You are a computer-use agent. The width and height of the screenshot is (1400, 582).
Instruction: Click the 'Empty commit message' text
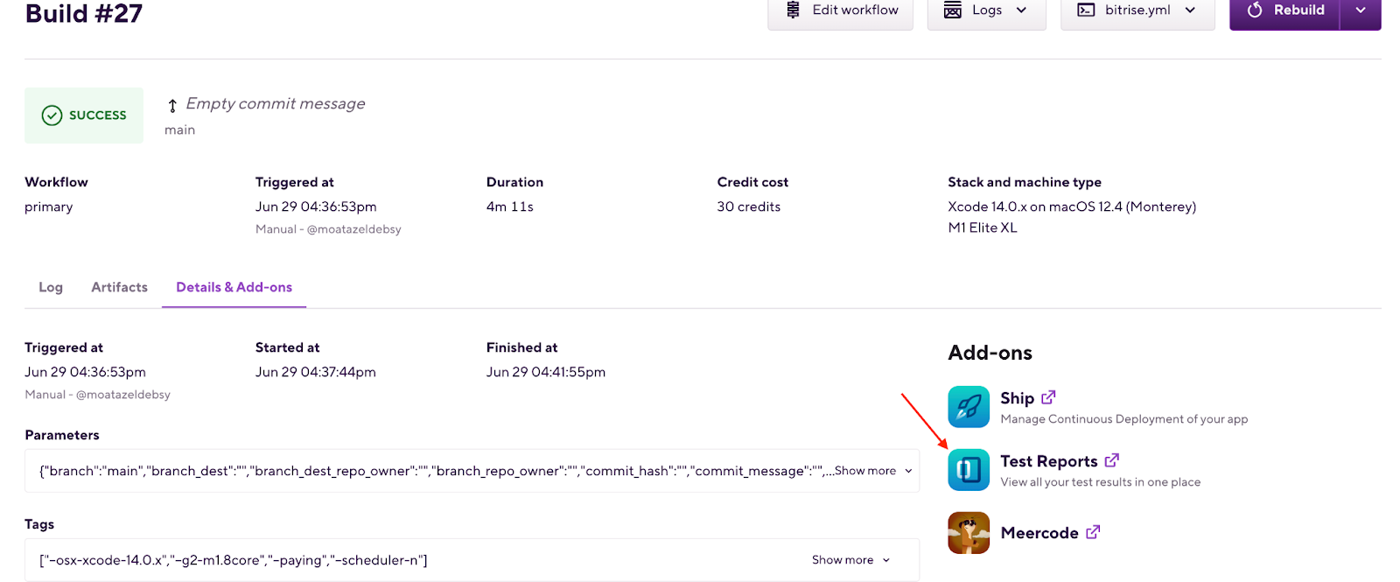point(276,103)
